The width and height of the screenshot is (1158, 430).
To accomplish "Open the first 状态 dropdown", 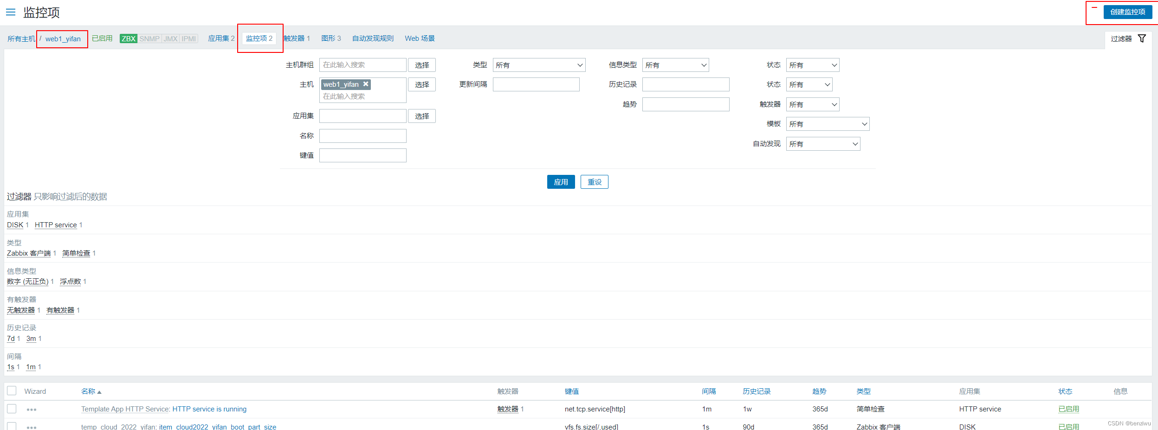I will tap(813, 65).
